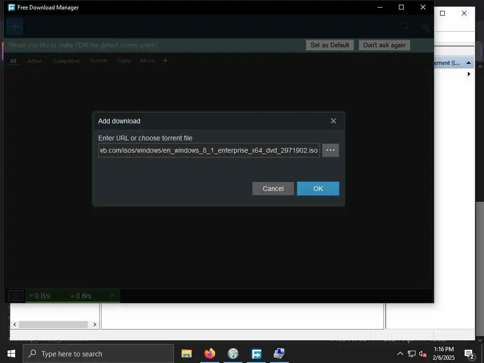Image resolution: width=484 pixels, height=363 pixels.
Task: Close the Add download dialog
Action: pos(333,121)
